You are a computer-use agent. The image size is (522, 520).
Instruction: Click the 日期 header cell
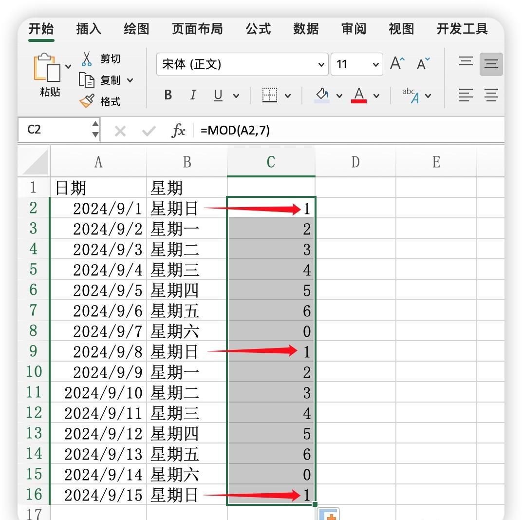pyautogui.click(x=98, y=187)
